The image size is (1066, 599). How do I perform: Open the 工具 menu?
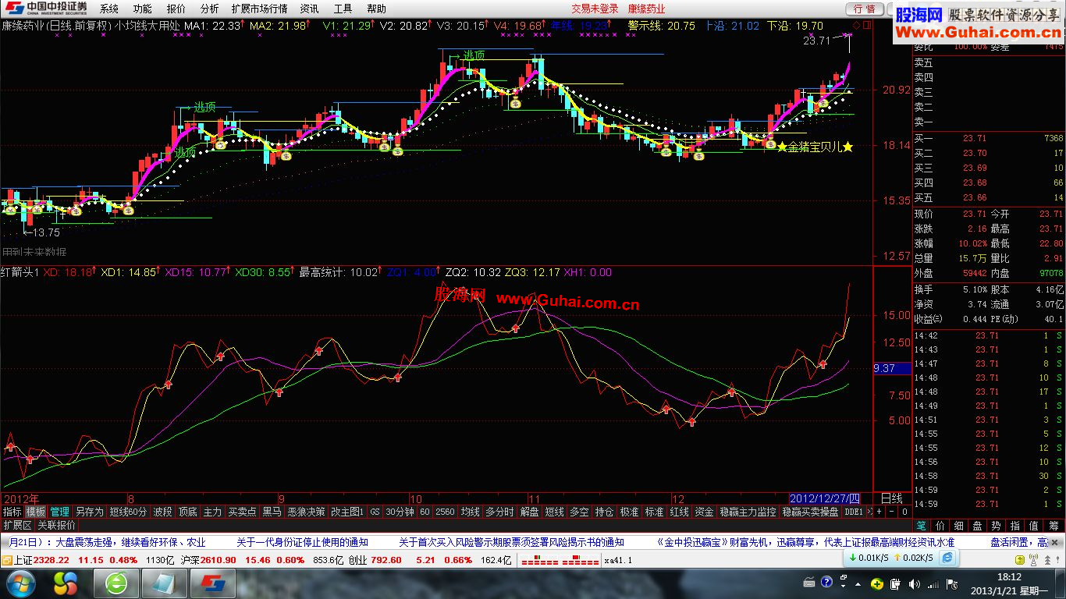[343, 9]
